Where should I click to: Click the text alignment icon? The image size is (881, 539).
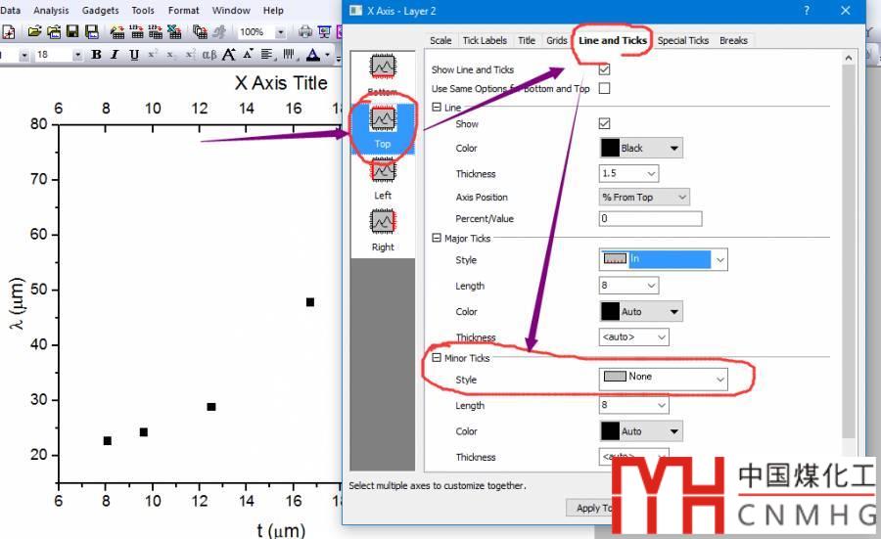point(267,55)
